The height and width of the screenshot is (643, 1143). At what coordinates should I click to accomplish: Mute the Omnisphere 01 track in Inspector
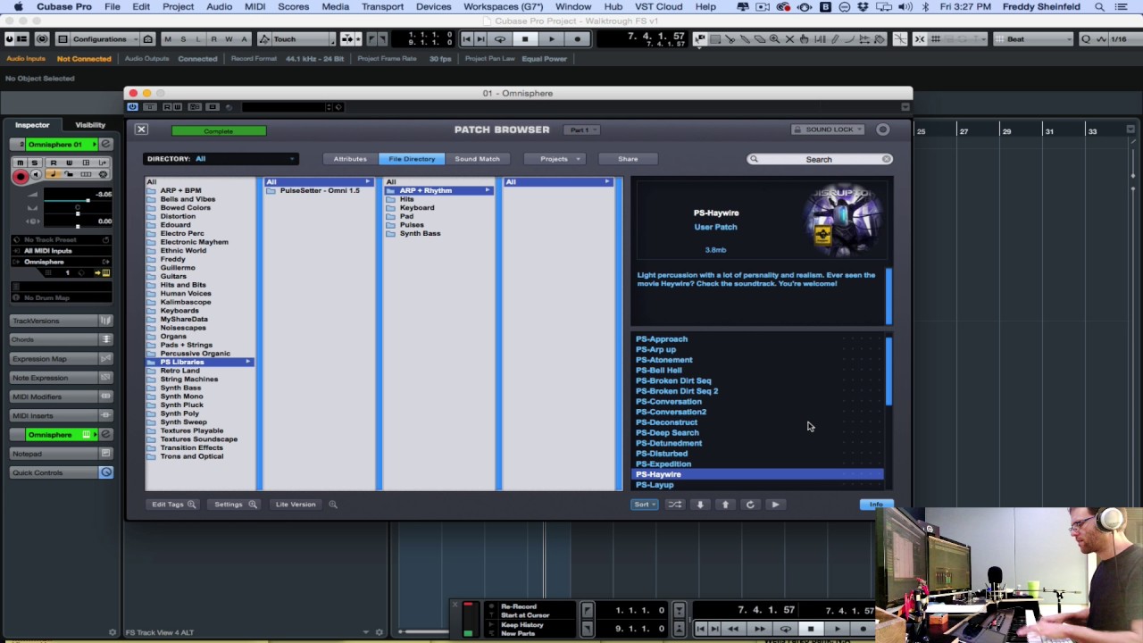(21, 163)
